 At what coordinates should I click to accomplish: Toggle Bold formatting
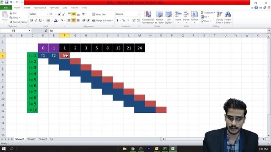click(31, 20)
